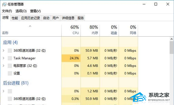Click the Task Manager process row icon

pyautogui.click(x=10, y=58)
